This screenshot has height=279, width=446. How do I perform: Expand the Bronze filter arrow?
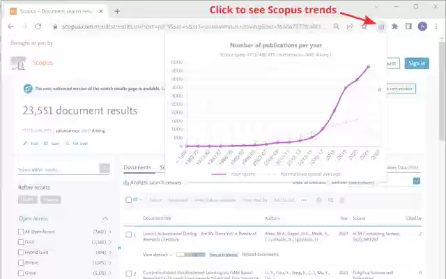(x=110, y=262)
